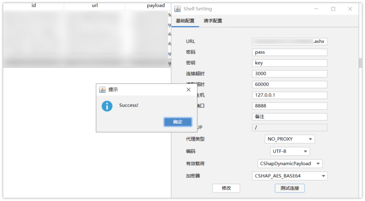Image resolution: width=365 pixels, height=201 pixels.
Task: Click the URL label
Action: pyautogui.click(x=190, y=41)
